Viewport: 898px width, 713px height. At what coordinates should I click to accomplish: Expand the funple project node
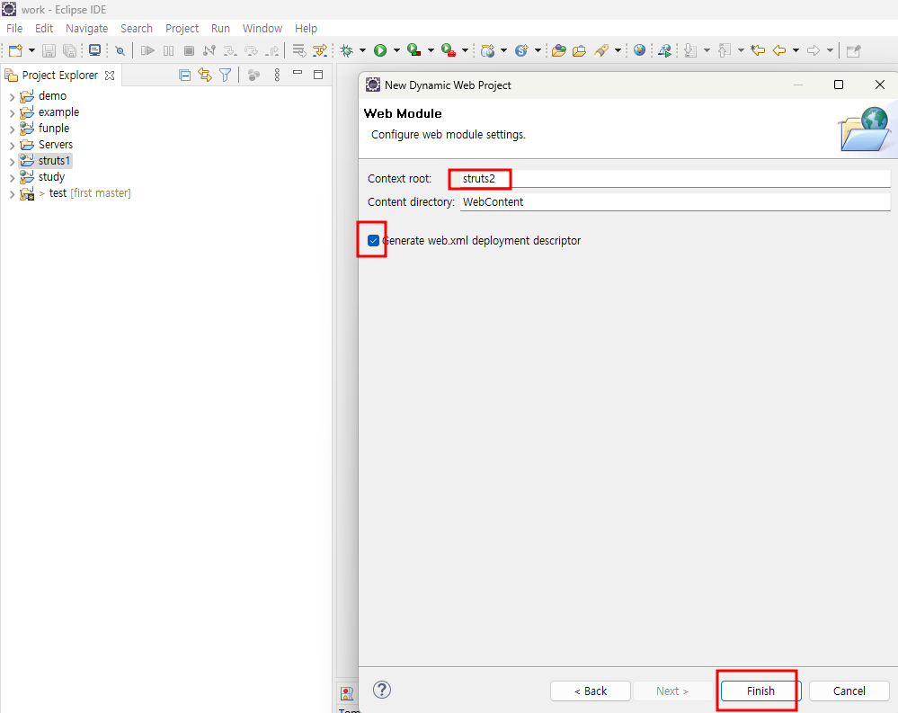coord(12,129)
